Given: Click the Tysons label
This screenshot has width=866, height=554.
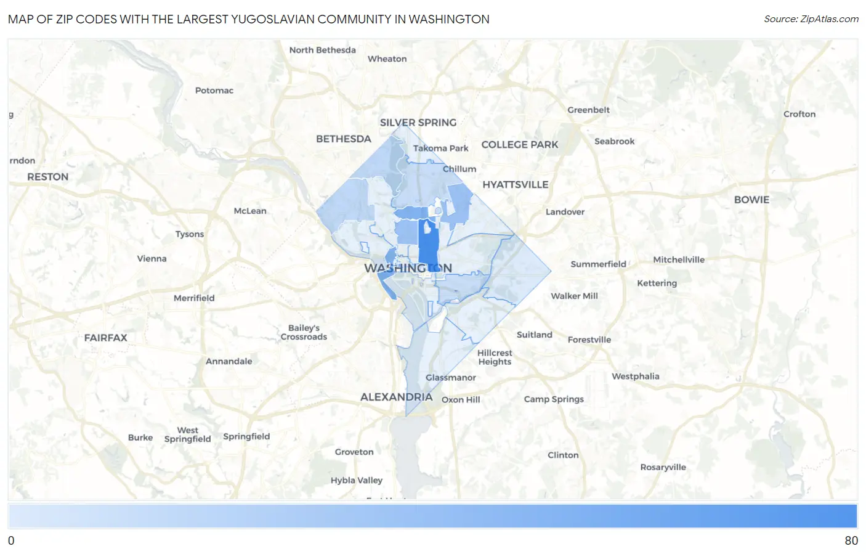Looking at the screenshot, I should [190, 235].
